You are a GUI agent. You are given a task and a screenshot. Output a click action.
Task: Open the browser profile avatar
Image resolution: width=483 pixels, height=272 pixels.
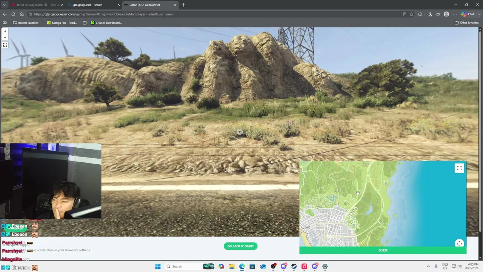[x=446, y=14]
